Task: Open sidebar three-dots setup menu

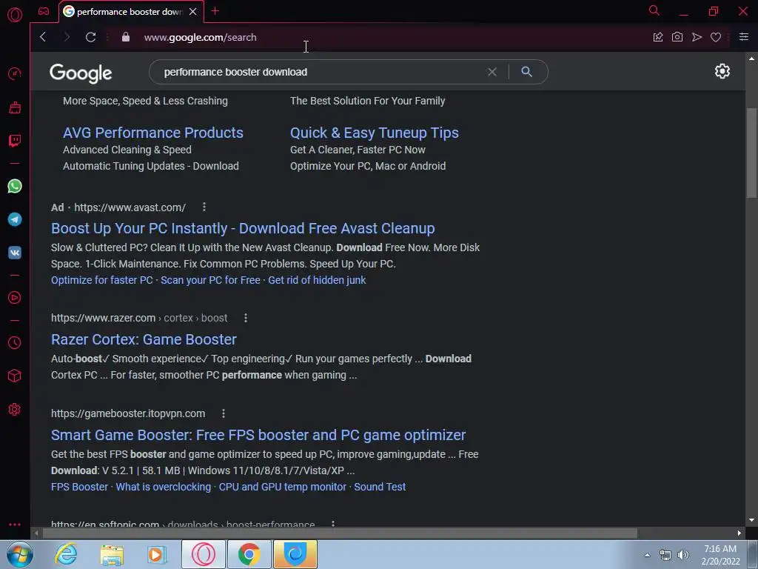Action: [15, 525]
